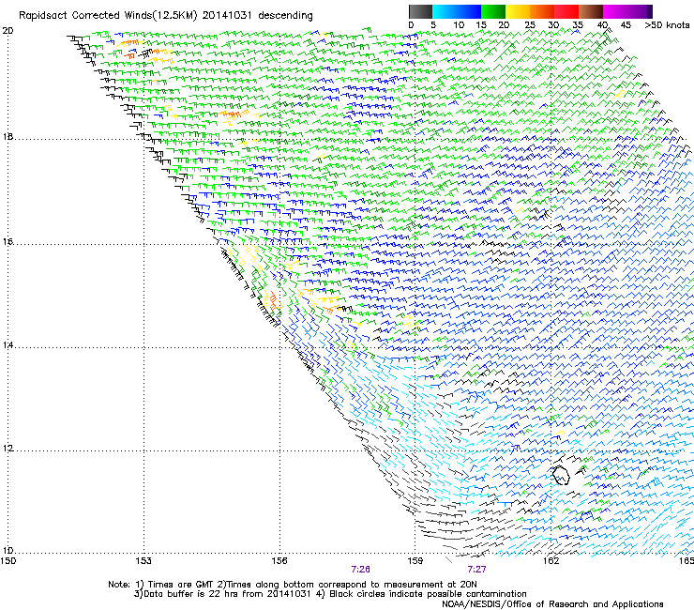
Task: Click the longitude 153 axis label
Action: [x=143, y=561]
